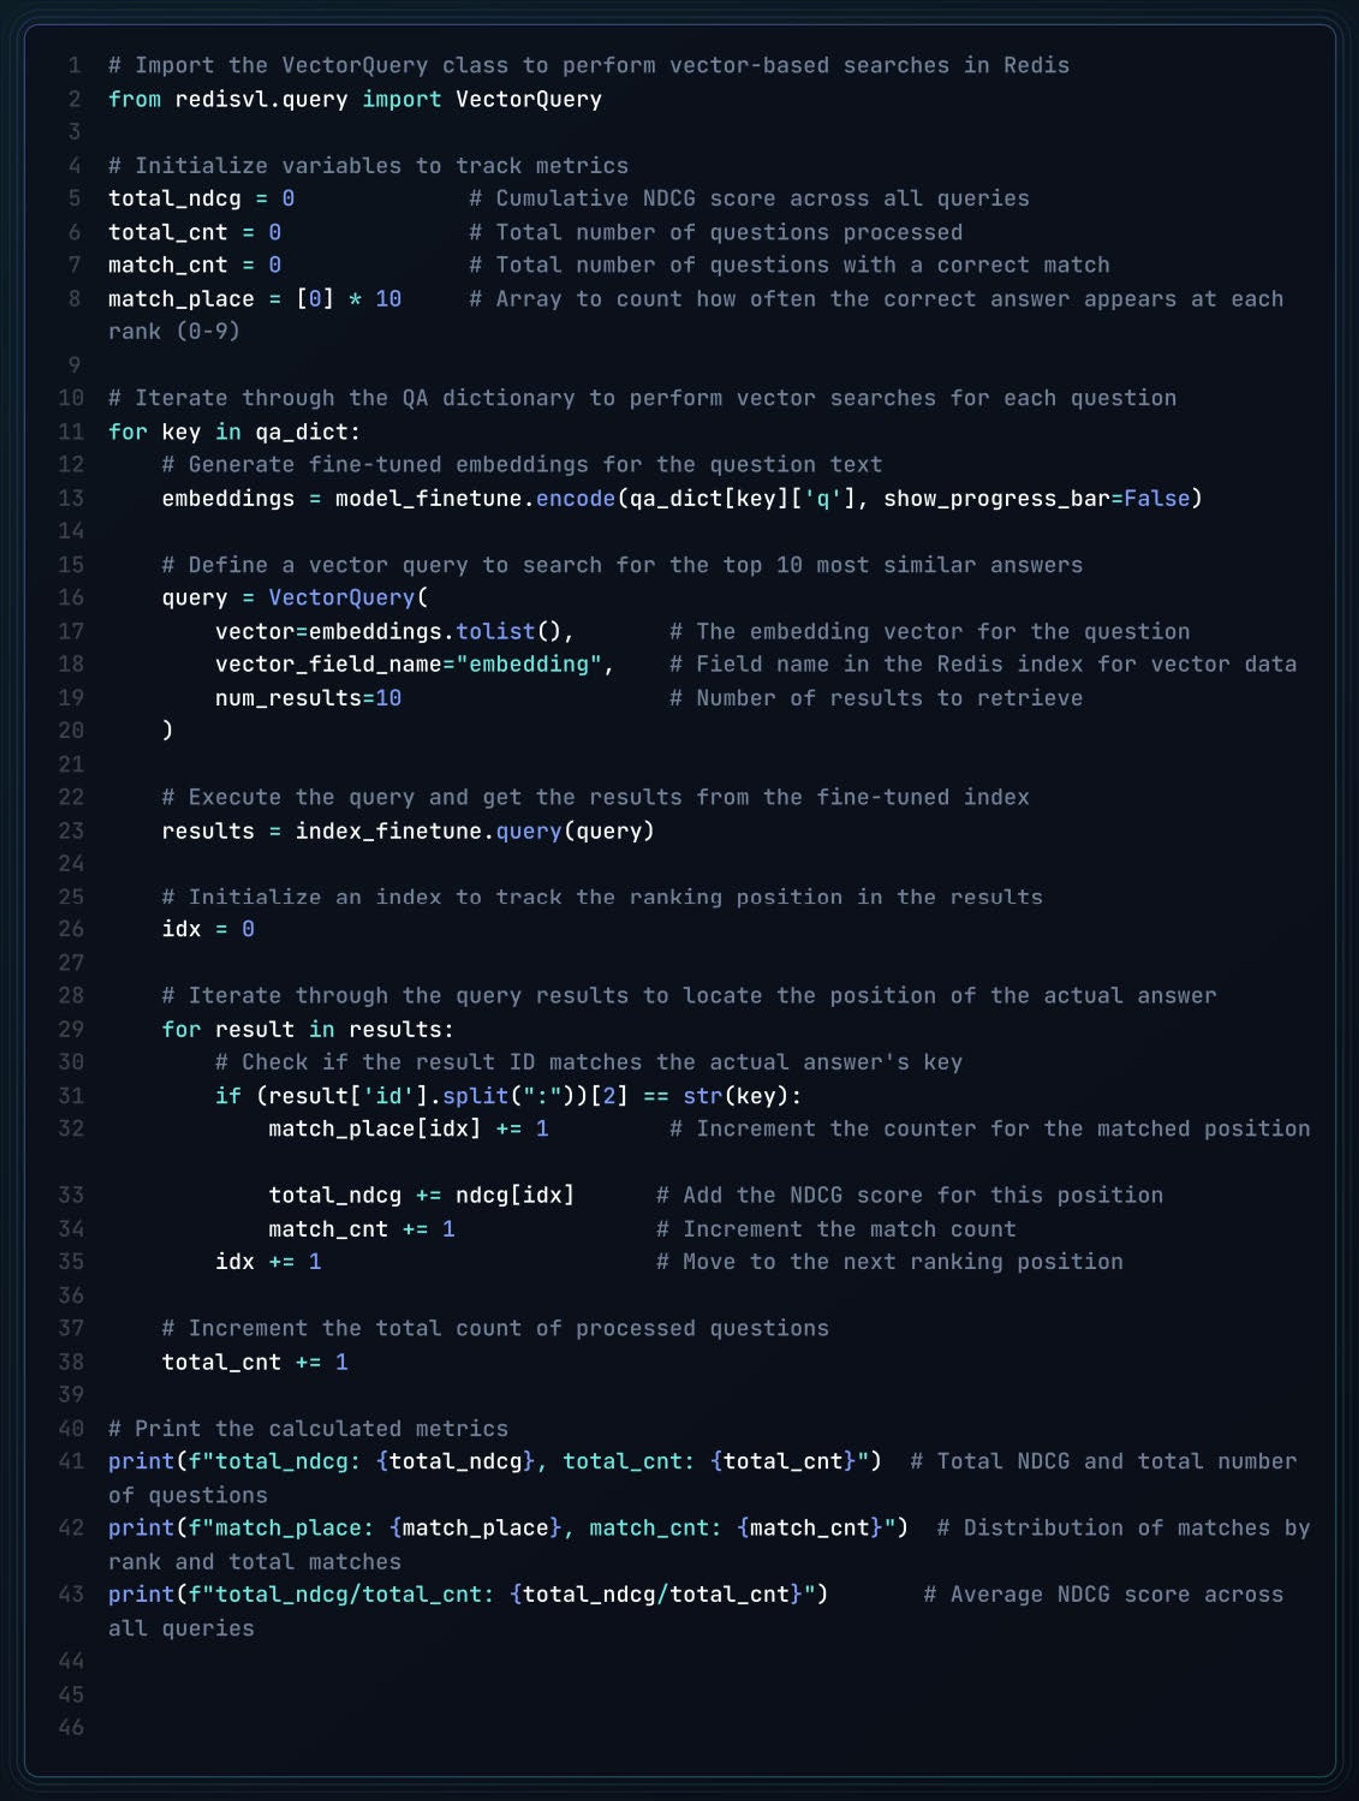Click 'False' value of show_progress_bar
The height and width of the screenshot is (1801, 1359).
(x=1156, y=498)
